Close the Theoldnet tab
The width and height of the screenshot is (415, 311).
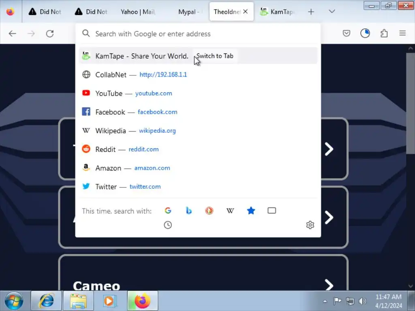[245, 12]
